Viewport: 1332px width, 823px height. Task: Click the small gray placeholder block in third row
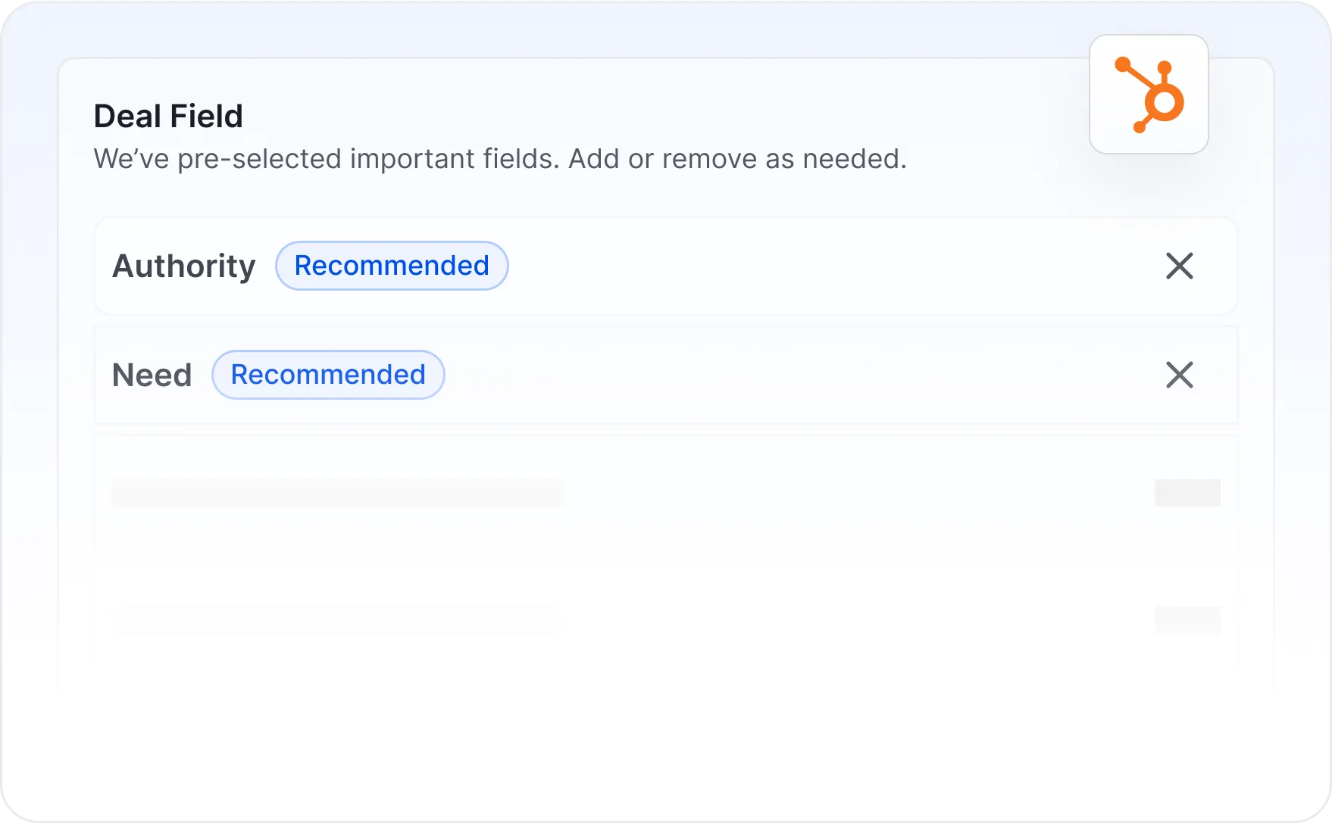click(1187, 493)
